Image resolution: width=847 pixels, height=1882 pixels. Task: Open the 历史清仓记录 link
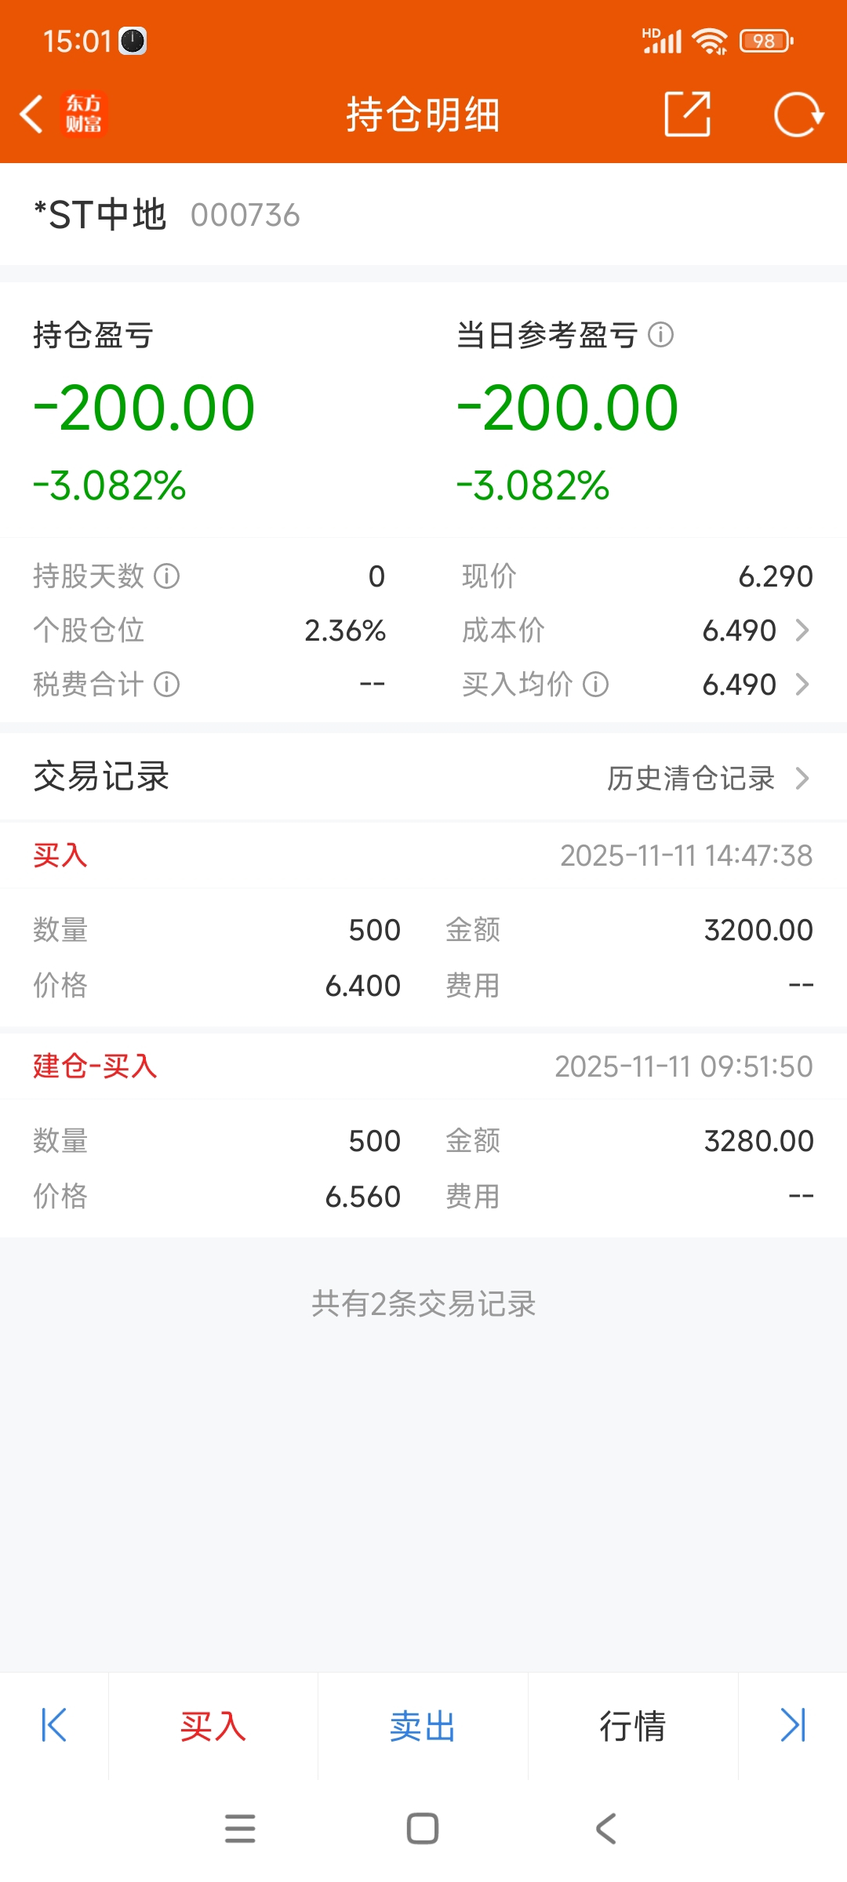tap(691, 778)
